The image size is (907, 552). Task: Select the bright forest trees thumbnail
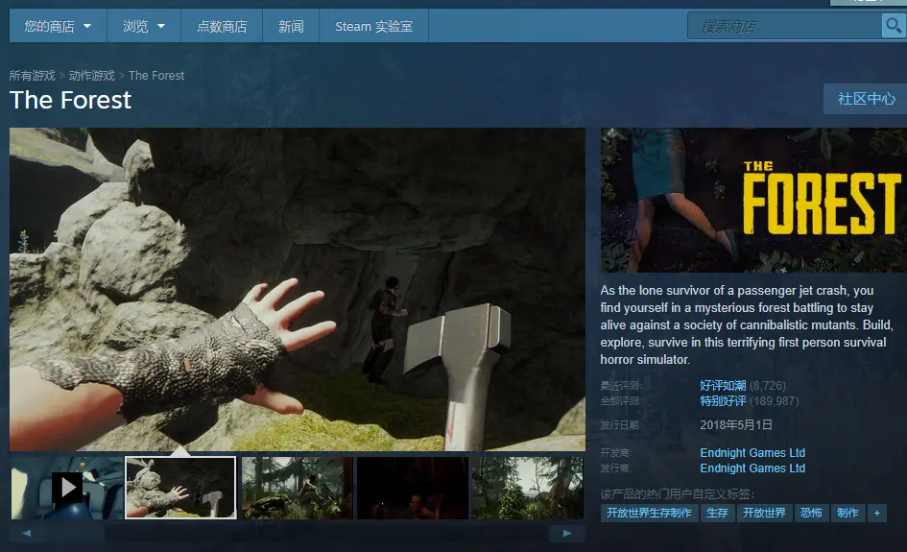coord(528,488)
